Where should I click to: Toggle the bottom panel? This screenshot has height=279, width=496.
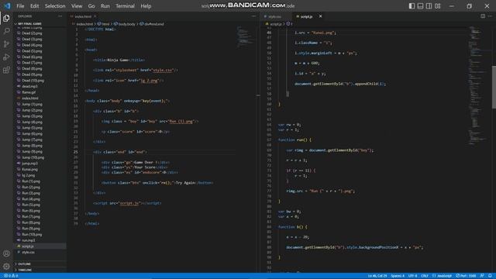(x=420, y=6)
